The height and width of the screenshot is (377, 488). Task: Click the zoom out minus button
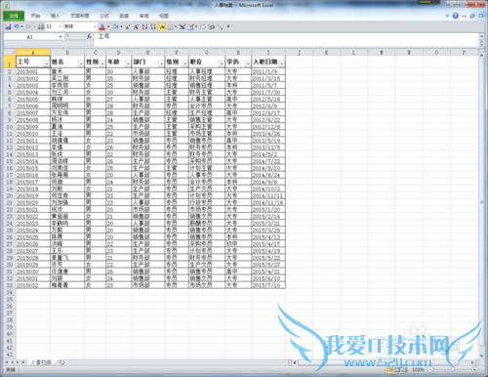click(430, 369)
